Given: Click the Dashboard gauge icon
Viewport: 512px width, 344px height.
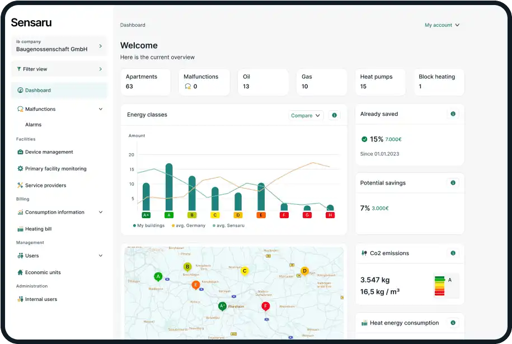Looking at the screenshot, I should (x=20, y=90).
